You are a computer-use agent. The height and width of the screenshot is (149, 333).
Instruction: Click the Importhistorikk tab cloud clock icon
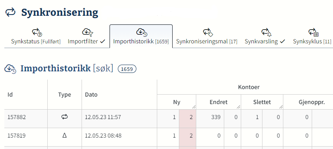141,32
